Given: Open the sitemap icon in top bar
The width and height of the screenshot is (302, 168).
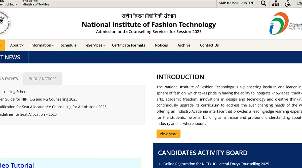Looking at the screenshot, I should [x=276, y=4].
